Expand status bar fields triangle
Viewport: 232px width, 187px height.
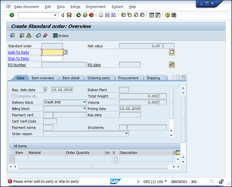[x=138, y=181]
